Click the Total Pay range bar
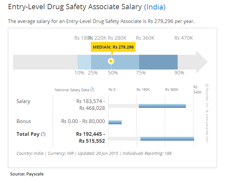 (167, 139)
